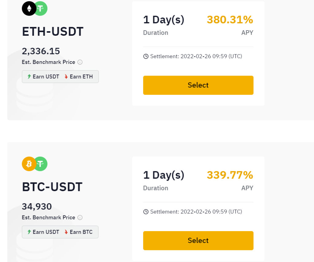Open ETH Est. Benchmark Price info icon

point(80,62)
